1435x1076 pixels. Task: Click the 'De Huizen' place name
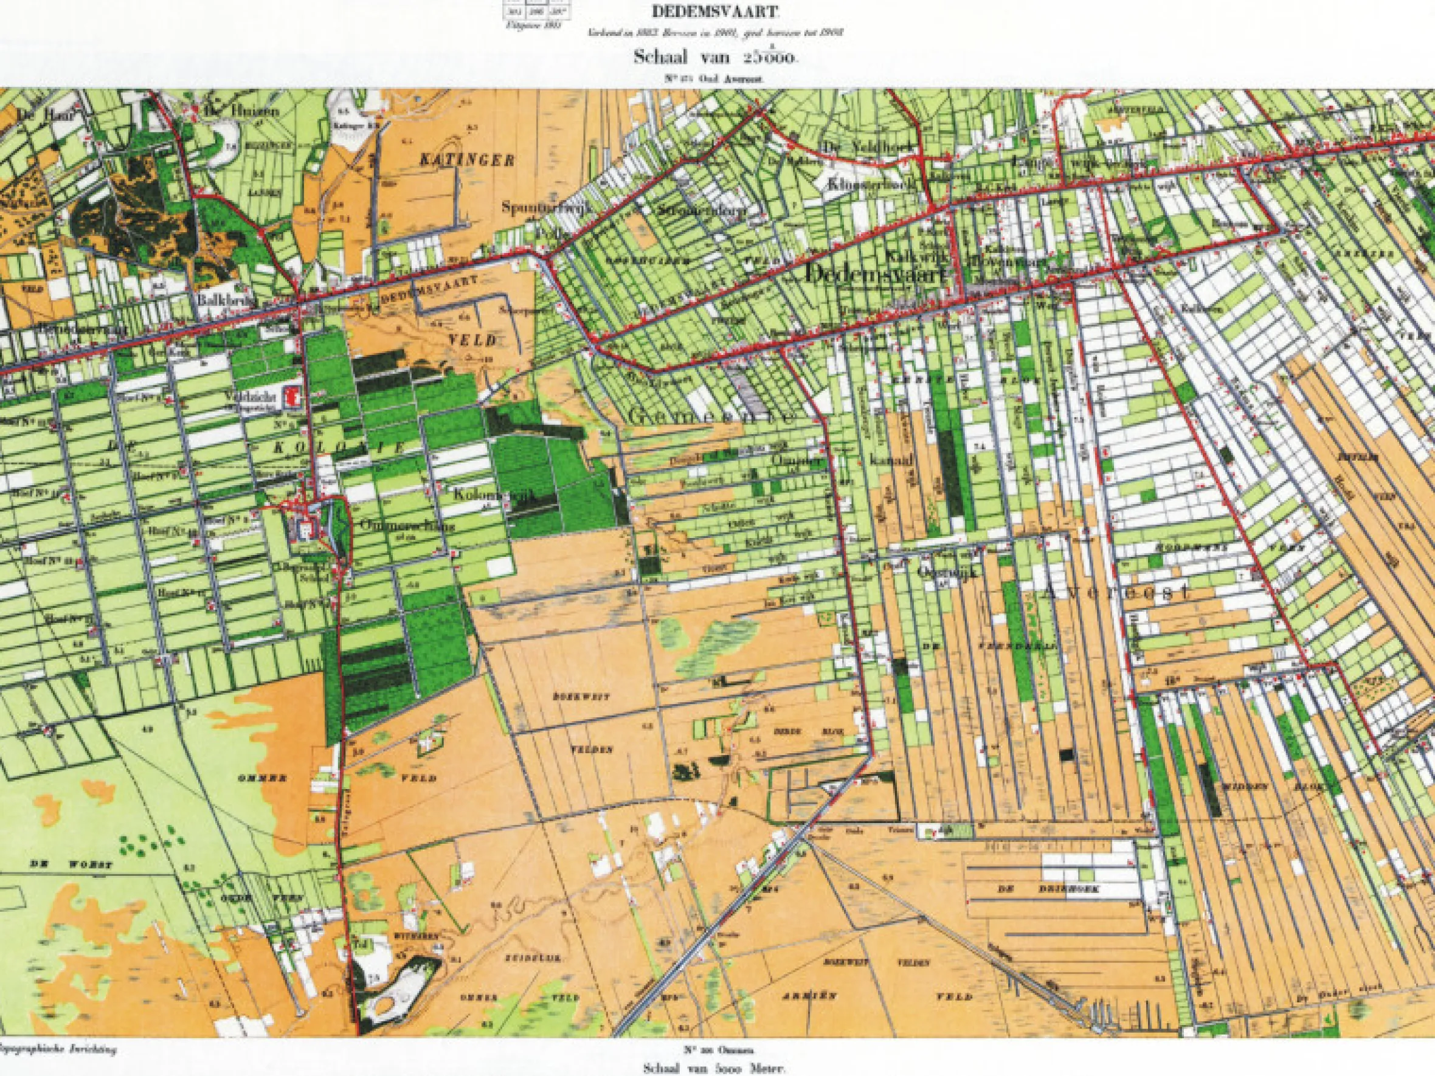[242, 112]
